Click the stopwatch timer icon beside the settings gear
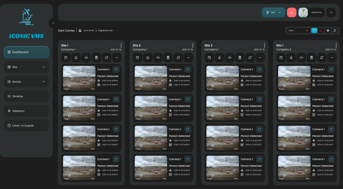The width and height of the screenshot is (343, 189). pyautogui.click(x=335, y=31)
